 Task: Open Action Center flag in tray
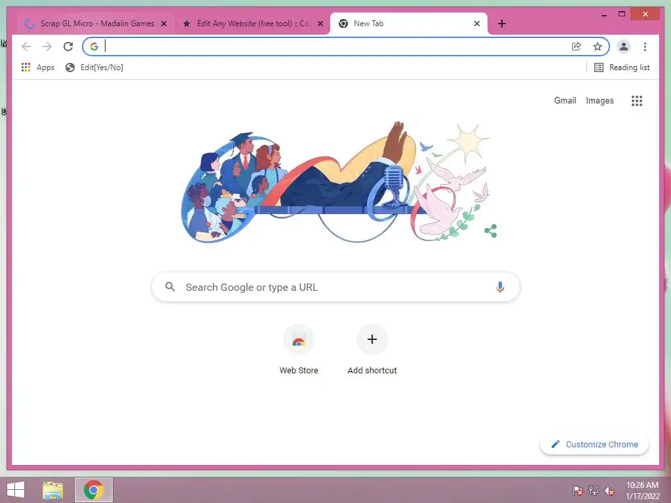click(578, 491)
